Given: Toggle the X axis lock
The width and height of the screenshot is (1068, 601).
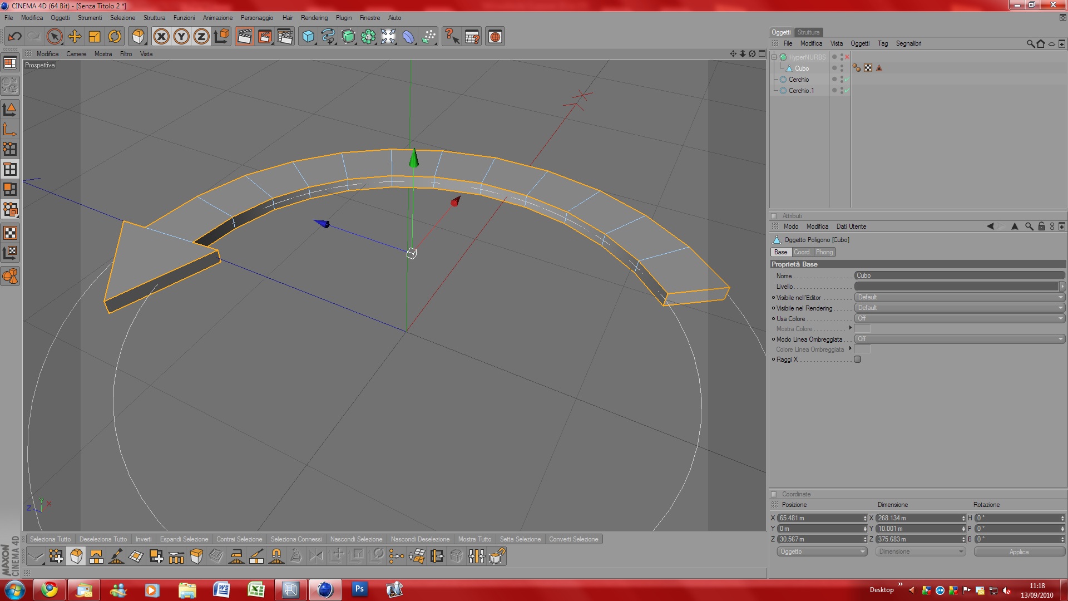Looking at the screenshot, I should (x=161, y=37).
